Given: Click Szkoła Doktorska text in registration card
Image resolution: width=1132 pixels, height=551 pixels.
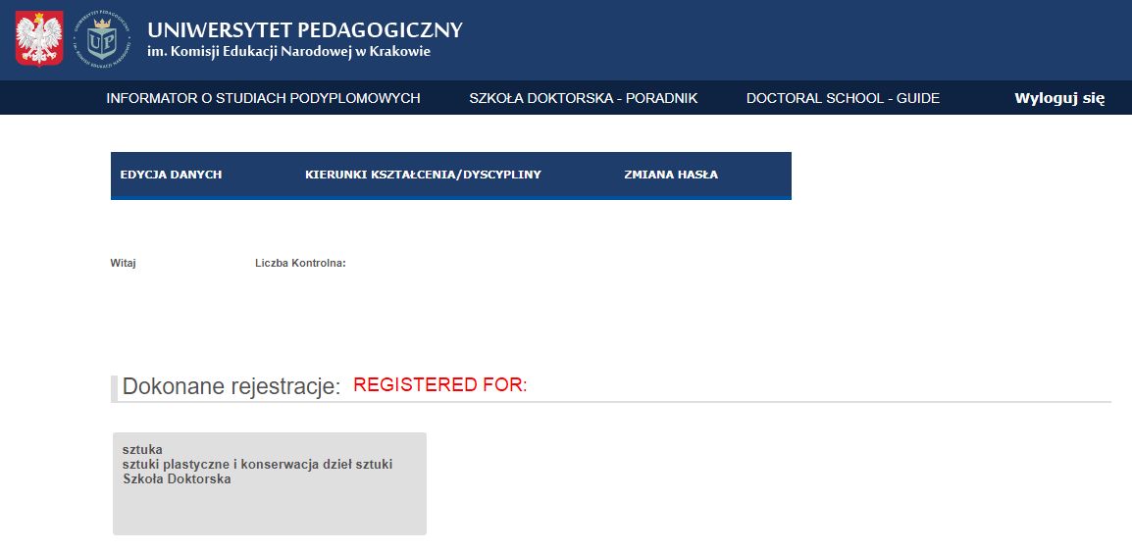Looking at the screenshot, I should tap(177, 479).
